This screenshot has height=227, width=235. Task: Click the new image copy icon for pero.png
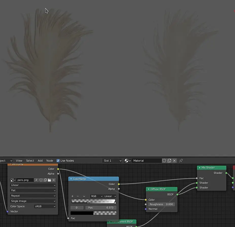coord(45,180)
